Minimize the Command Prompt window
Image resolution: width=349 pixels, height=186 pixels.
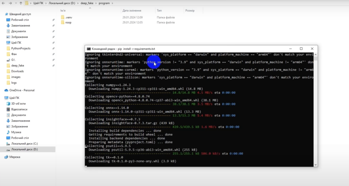(x=290, y=49)
